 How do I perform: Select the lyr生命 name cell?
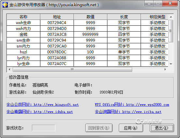23,63
